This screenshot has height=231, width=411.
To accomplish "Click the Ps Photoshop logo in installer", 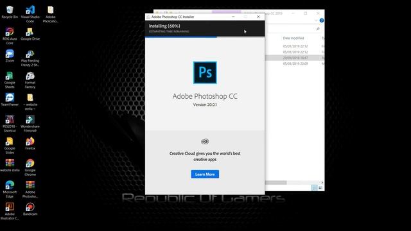I will pos(205,73).
